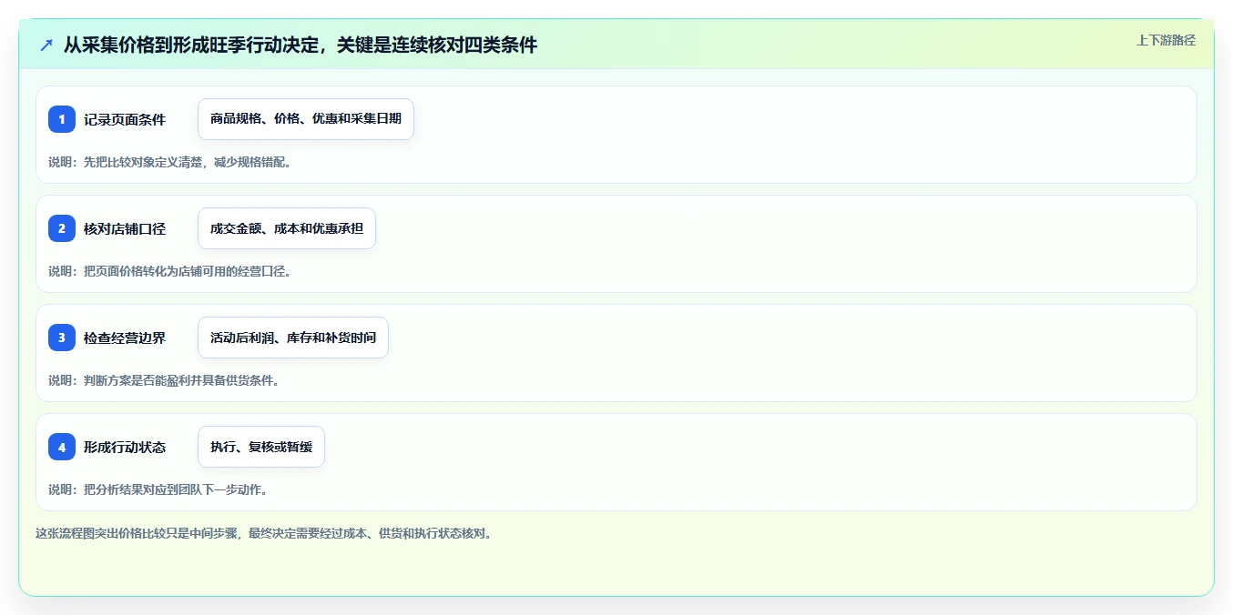This screenshot has width=1233, height=615.
Task: Click the 上下游路径 label
Action: coord(1166,40)
